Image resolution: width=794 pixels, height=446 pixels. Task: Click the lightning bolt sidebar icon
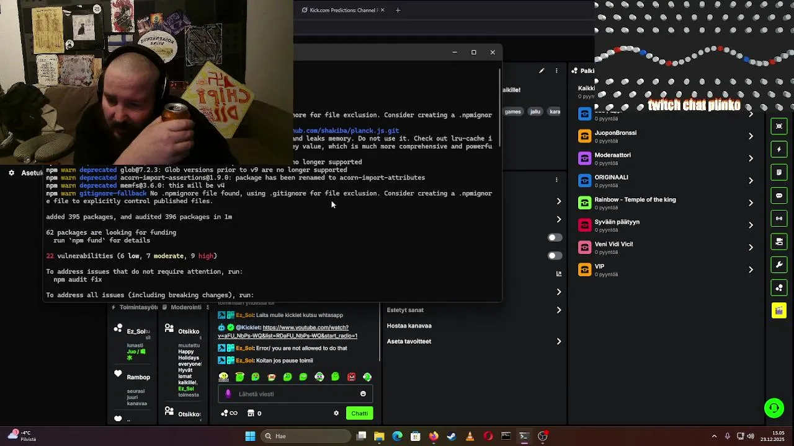779,149
